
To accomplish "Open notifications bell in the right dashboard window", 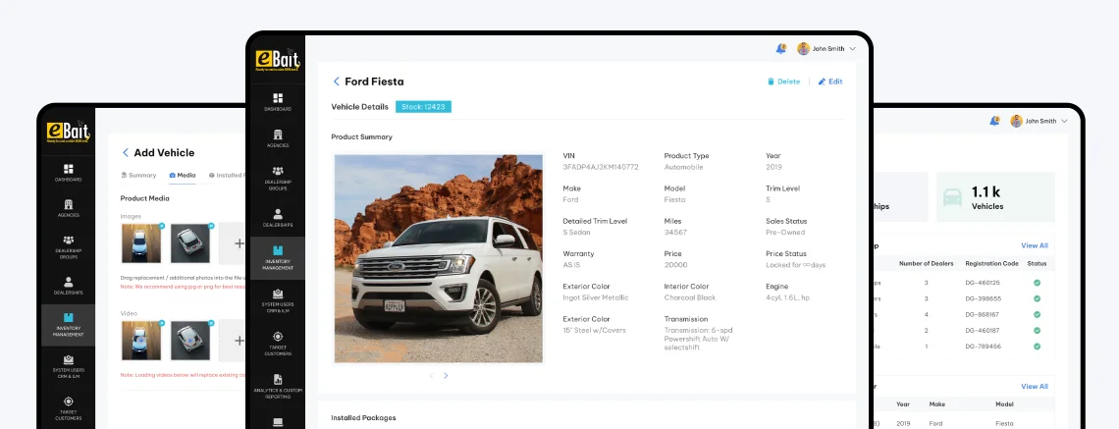I will (994, 121).
